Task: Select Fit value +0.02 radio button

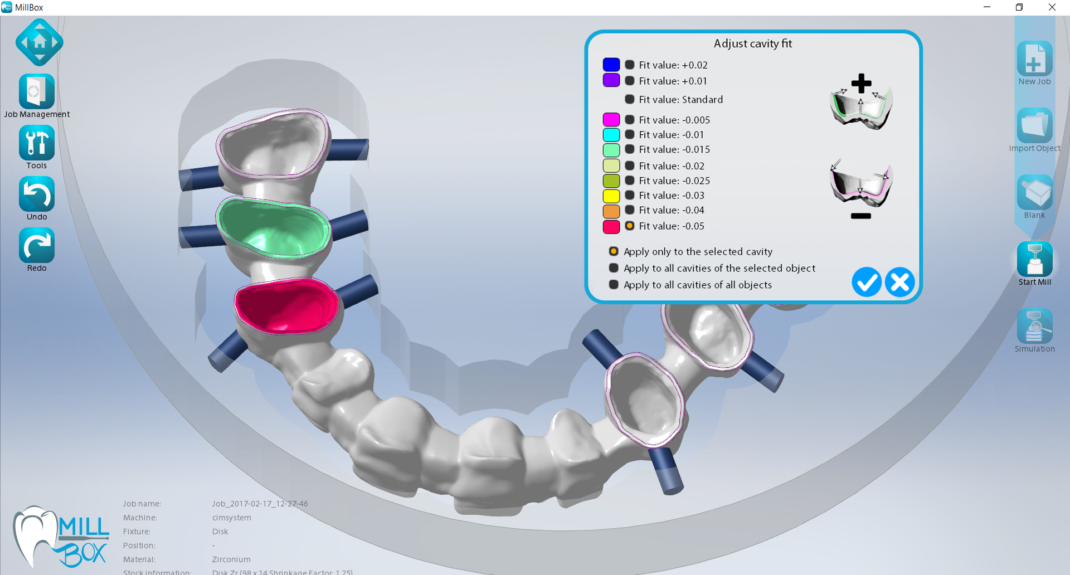Action: 630,65
